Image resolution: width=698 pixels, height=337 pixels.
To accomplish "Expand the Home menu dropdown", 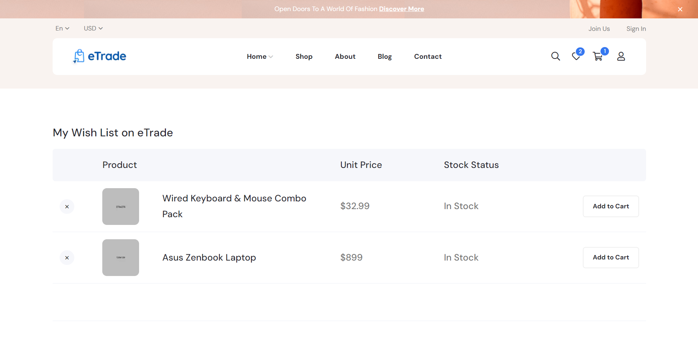I will [x=260, y=57].
